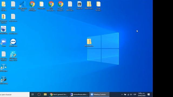Switch to Zoom Meeting Controls taskbar button
This screenshot has height=97, width=173.
click(99, 95)
